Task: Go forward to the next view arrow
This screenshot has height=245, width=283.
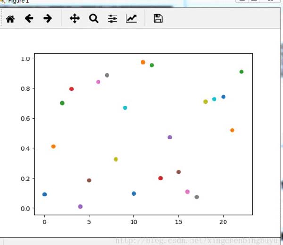Action: 48,18
